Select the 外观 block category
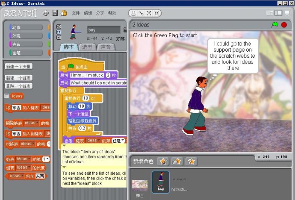This screenshot has height=200, width=295. pyautogui.click(x=26, y=36)
